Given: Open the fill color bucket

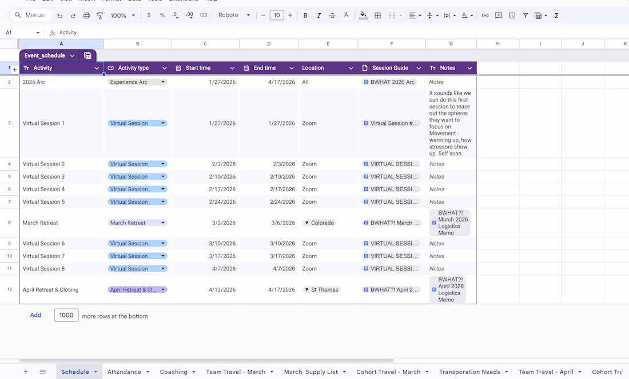Looking at the screenshot, I should [x=364, y=15].
